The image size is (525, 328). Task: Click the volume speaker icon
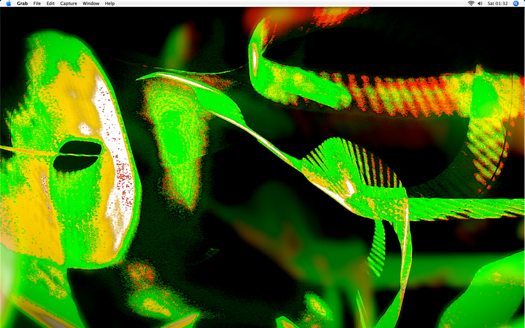coord(480,3)
